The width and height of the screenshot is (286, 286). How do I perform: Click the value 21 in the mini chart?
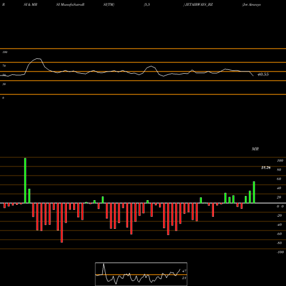184,278
